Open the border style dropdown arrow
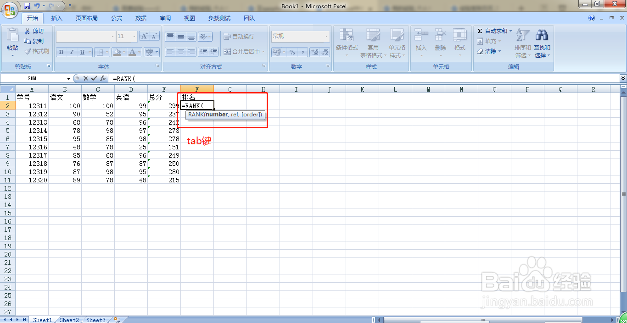 point(106,52)
